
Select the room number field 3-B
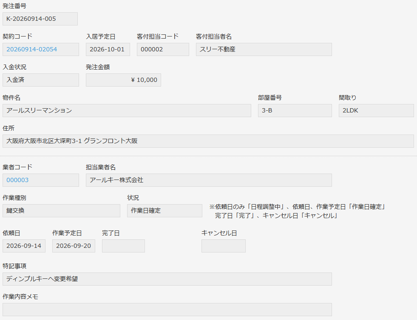(x=295, y=110)
